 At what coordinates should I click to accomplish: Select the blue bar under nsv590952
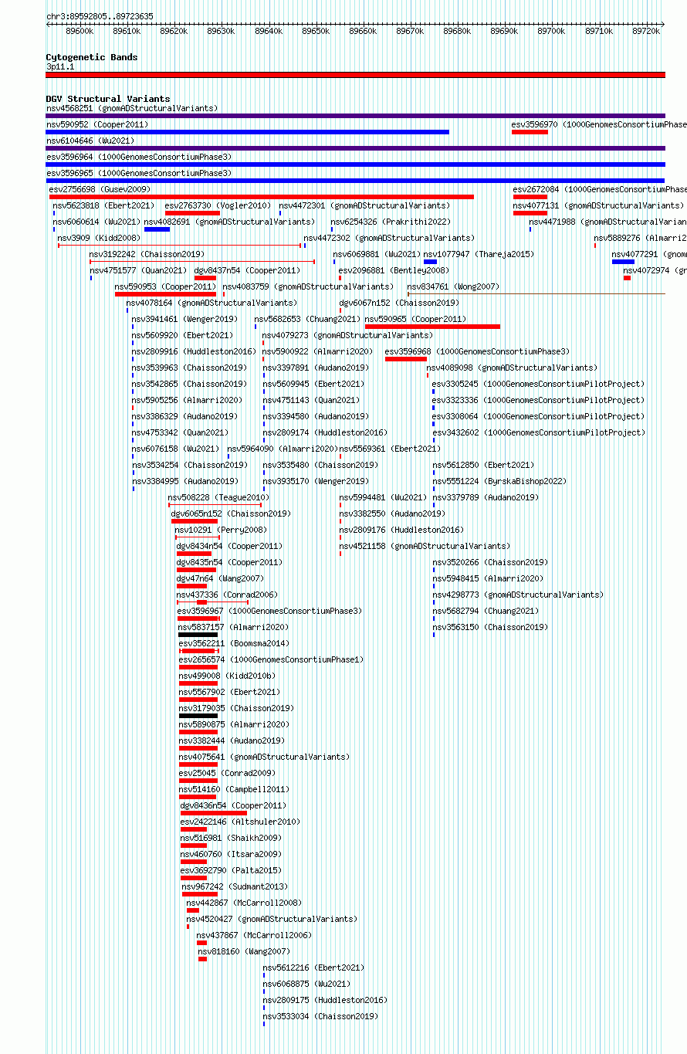[x=247, y=132]
